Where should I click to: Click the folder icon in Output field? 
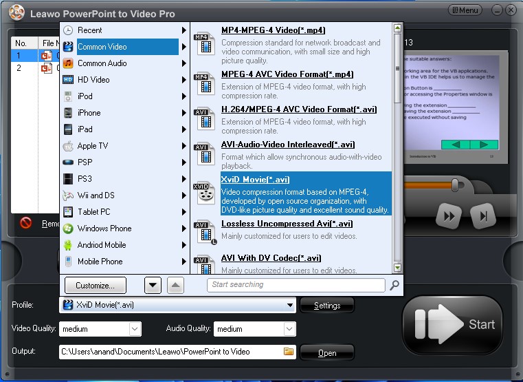(x=289, y=352)
